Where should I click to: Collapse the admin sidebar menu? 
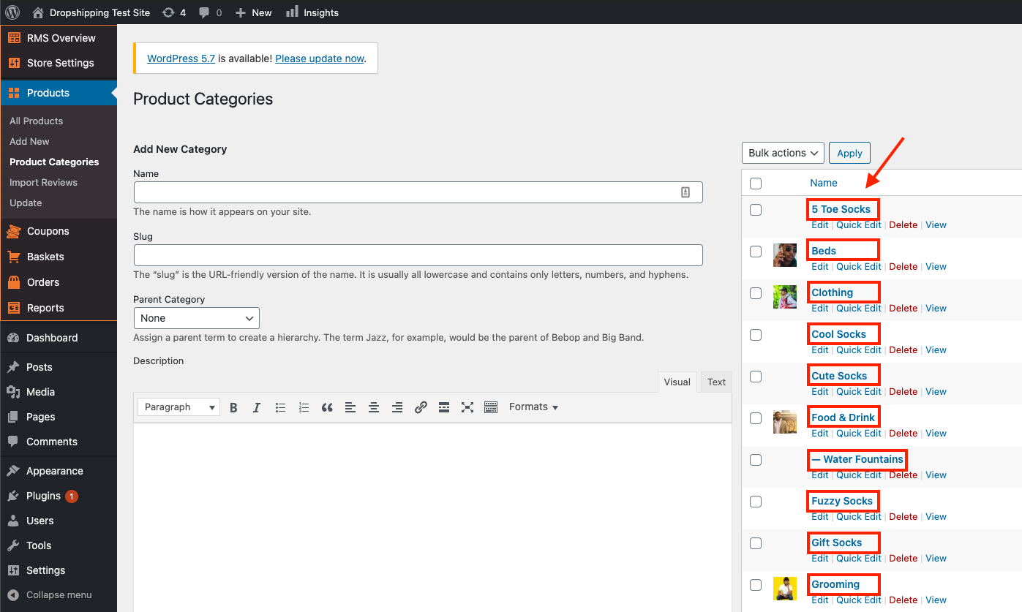(x=50, y=595)
